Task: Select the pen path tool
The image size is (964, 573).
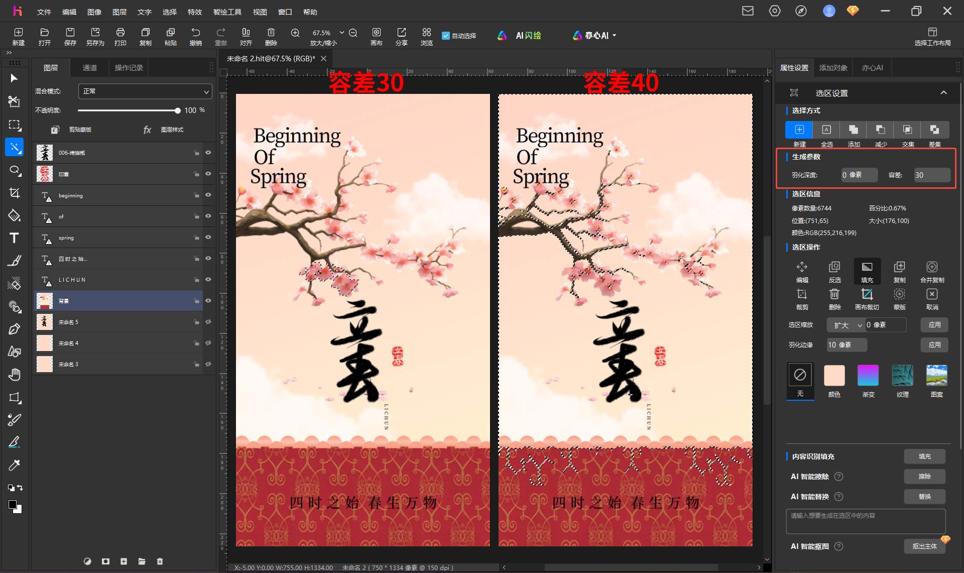Action: click(14, 329)
